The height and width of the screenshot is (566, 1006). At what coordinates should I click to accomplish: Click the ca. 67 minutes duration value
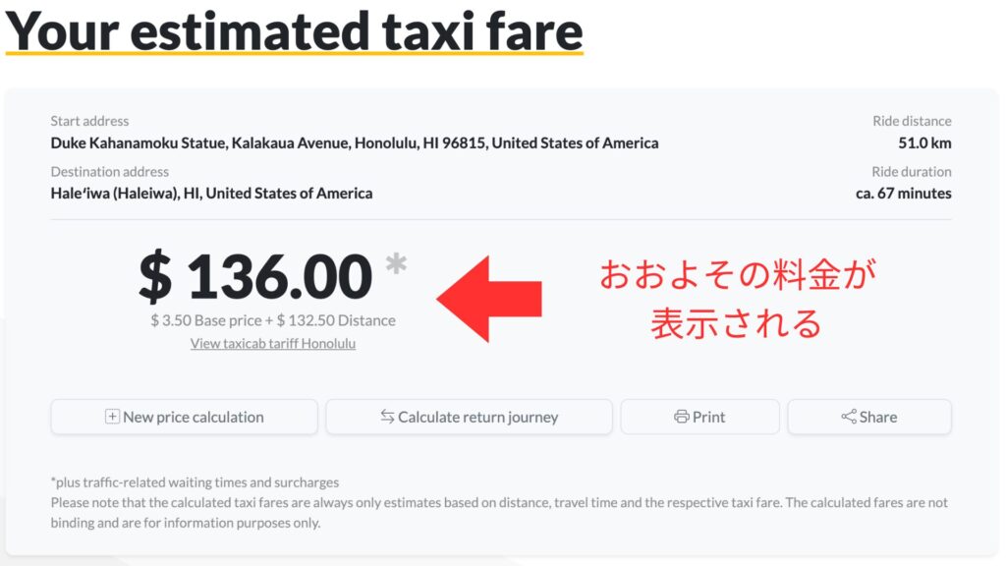(x=904, y=194)
